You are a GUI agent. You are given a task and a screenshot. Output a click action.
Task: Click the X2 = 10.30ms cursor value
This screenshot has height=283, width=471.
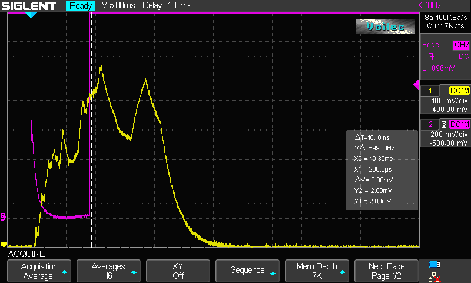coord(373,159)
